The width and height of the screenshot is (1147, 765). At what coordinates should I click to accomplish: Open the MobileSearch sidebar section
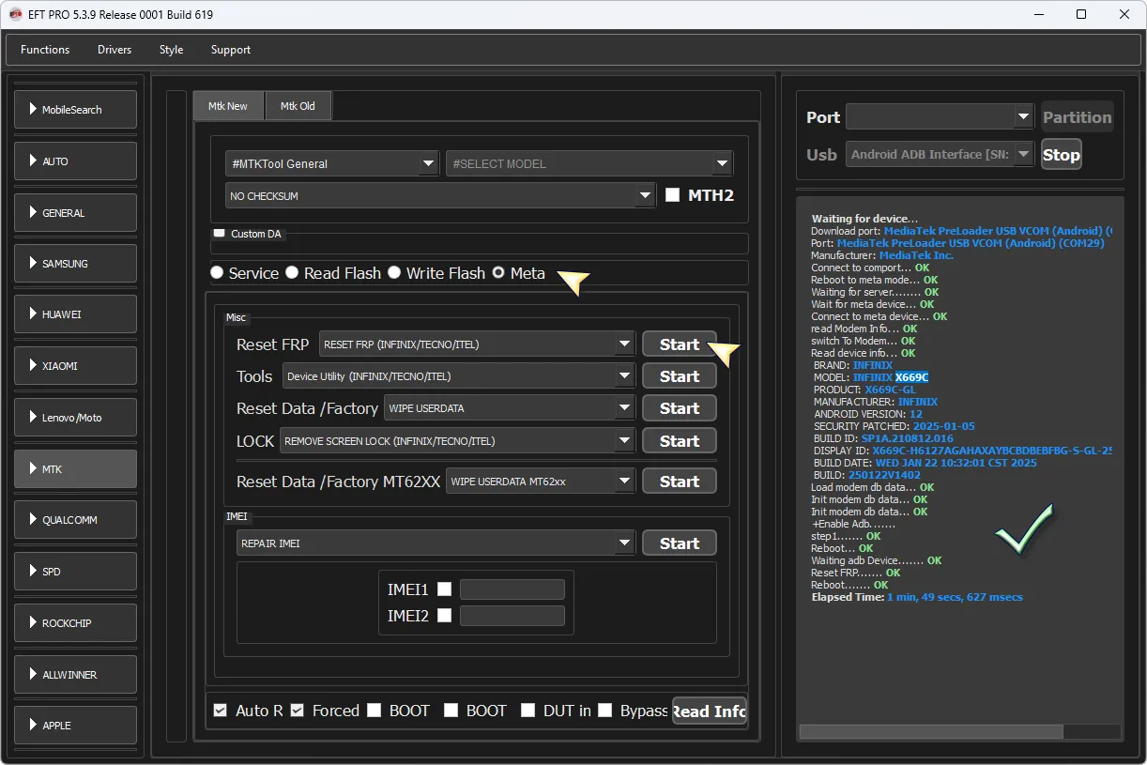pos(75,110)
